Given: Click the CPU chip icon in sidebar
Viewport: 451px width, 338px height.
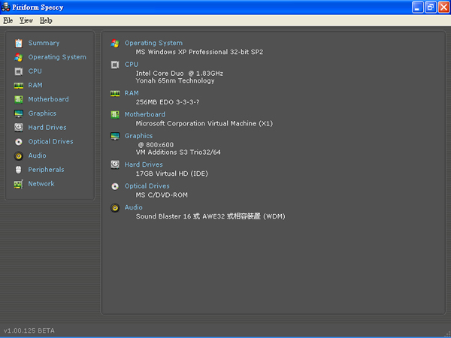Looking at the screenshot, I should click(x=18, y=71).
